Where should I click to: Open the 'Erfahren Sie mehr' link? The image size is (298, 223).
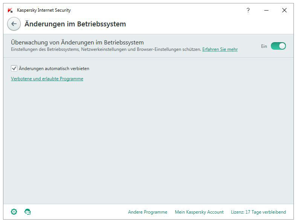point(220,49)
